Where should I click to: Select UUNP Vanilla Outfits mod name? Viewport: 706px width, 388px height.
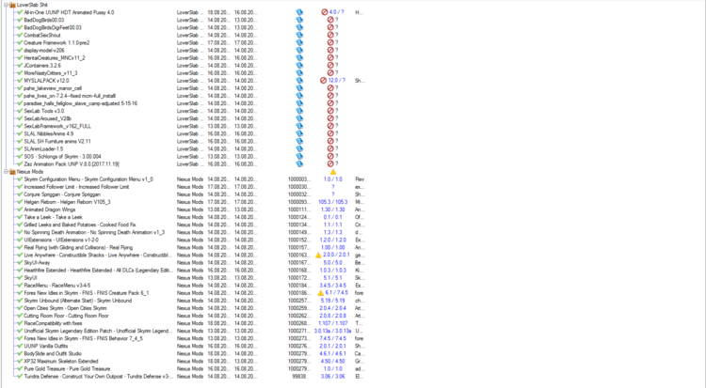click(x=45, y=346)
